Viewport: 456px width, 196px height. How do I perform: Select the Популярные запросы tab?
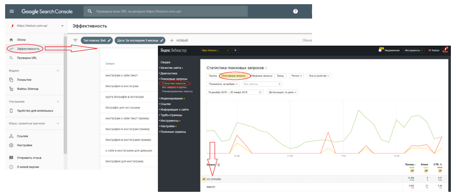(x=233, y=75)
